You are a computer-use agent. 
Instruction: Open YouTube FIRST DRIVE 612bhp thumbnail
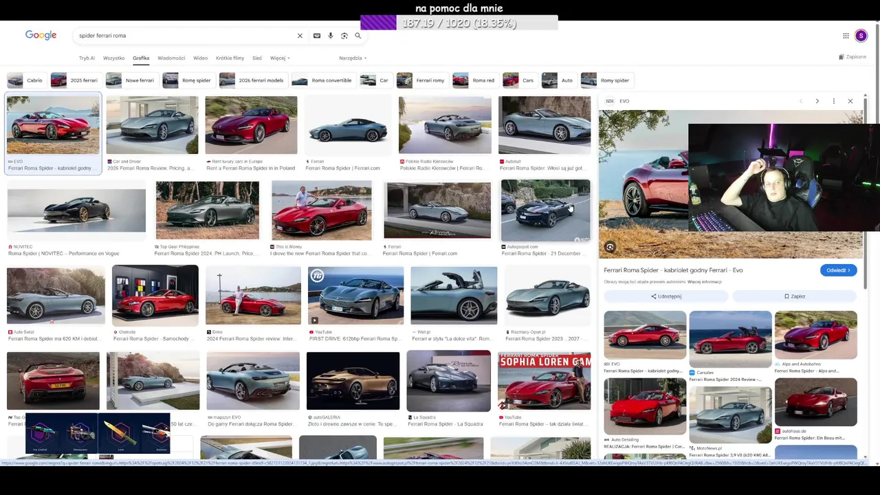[355, 296]
